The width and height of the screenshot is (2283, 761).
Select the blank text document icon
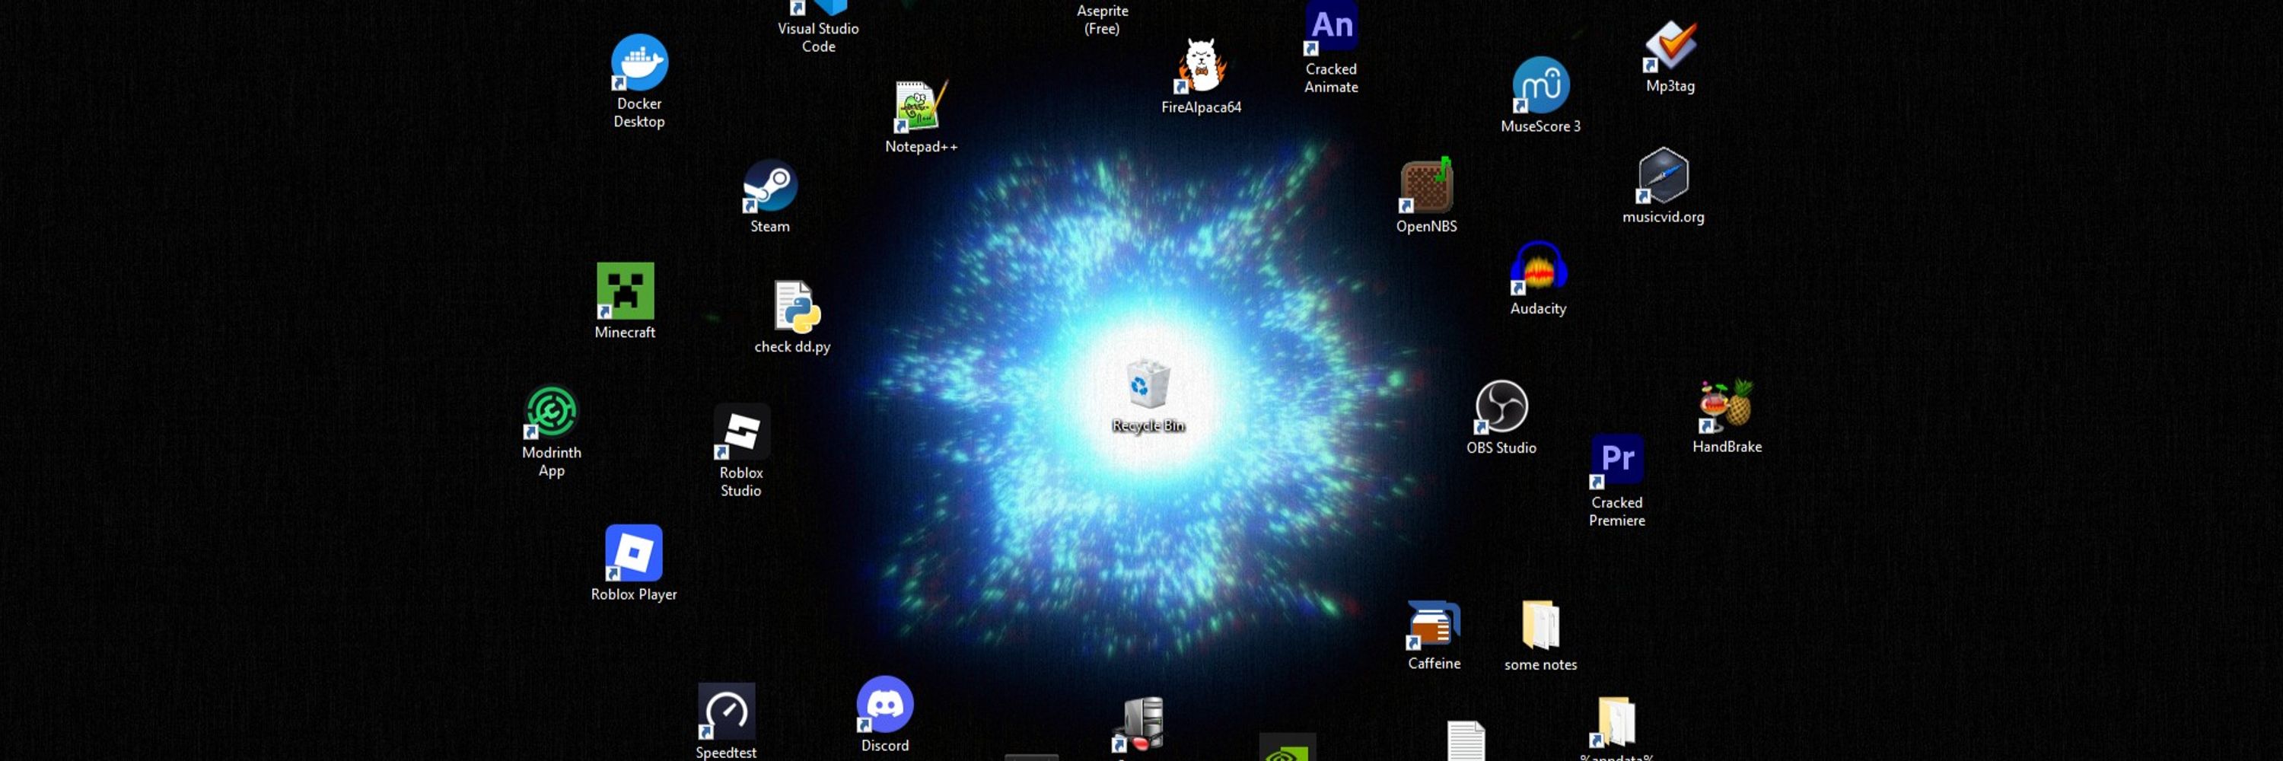pyautogui.click(x=1466, y=740)
